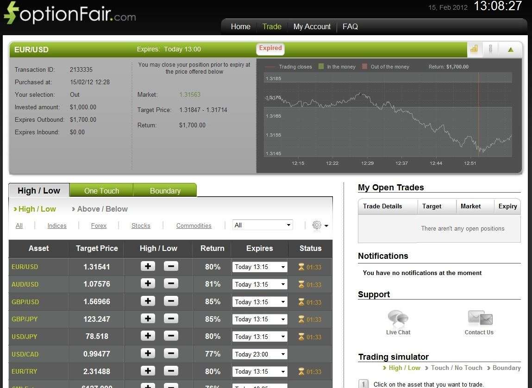
Task: Click the numbered step icon in Trading simulator
Action: point(363,383)
